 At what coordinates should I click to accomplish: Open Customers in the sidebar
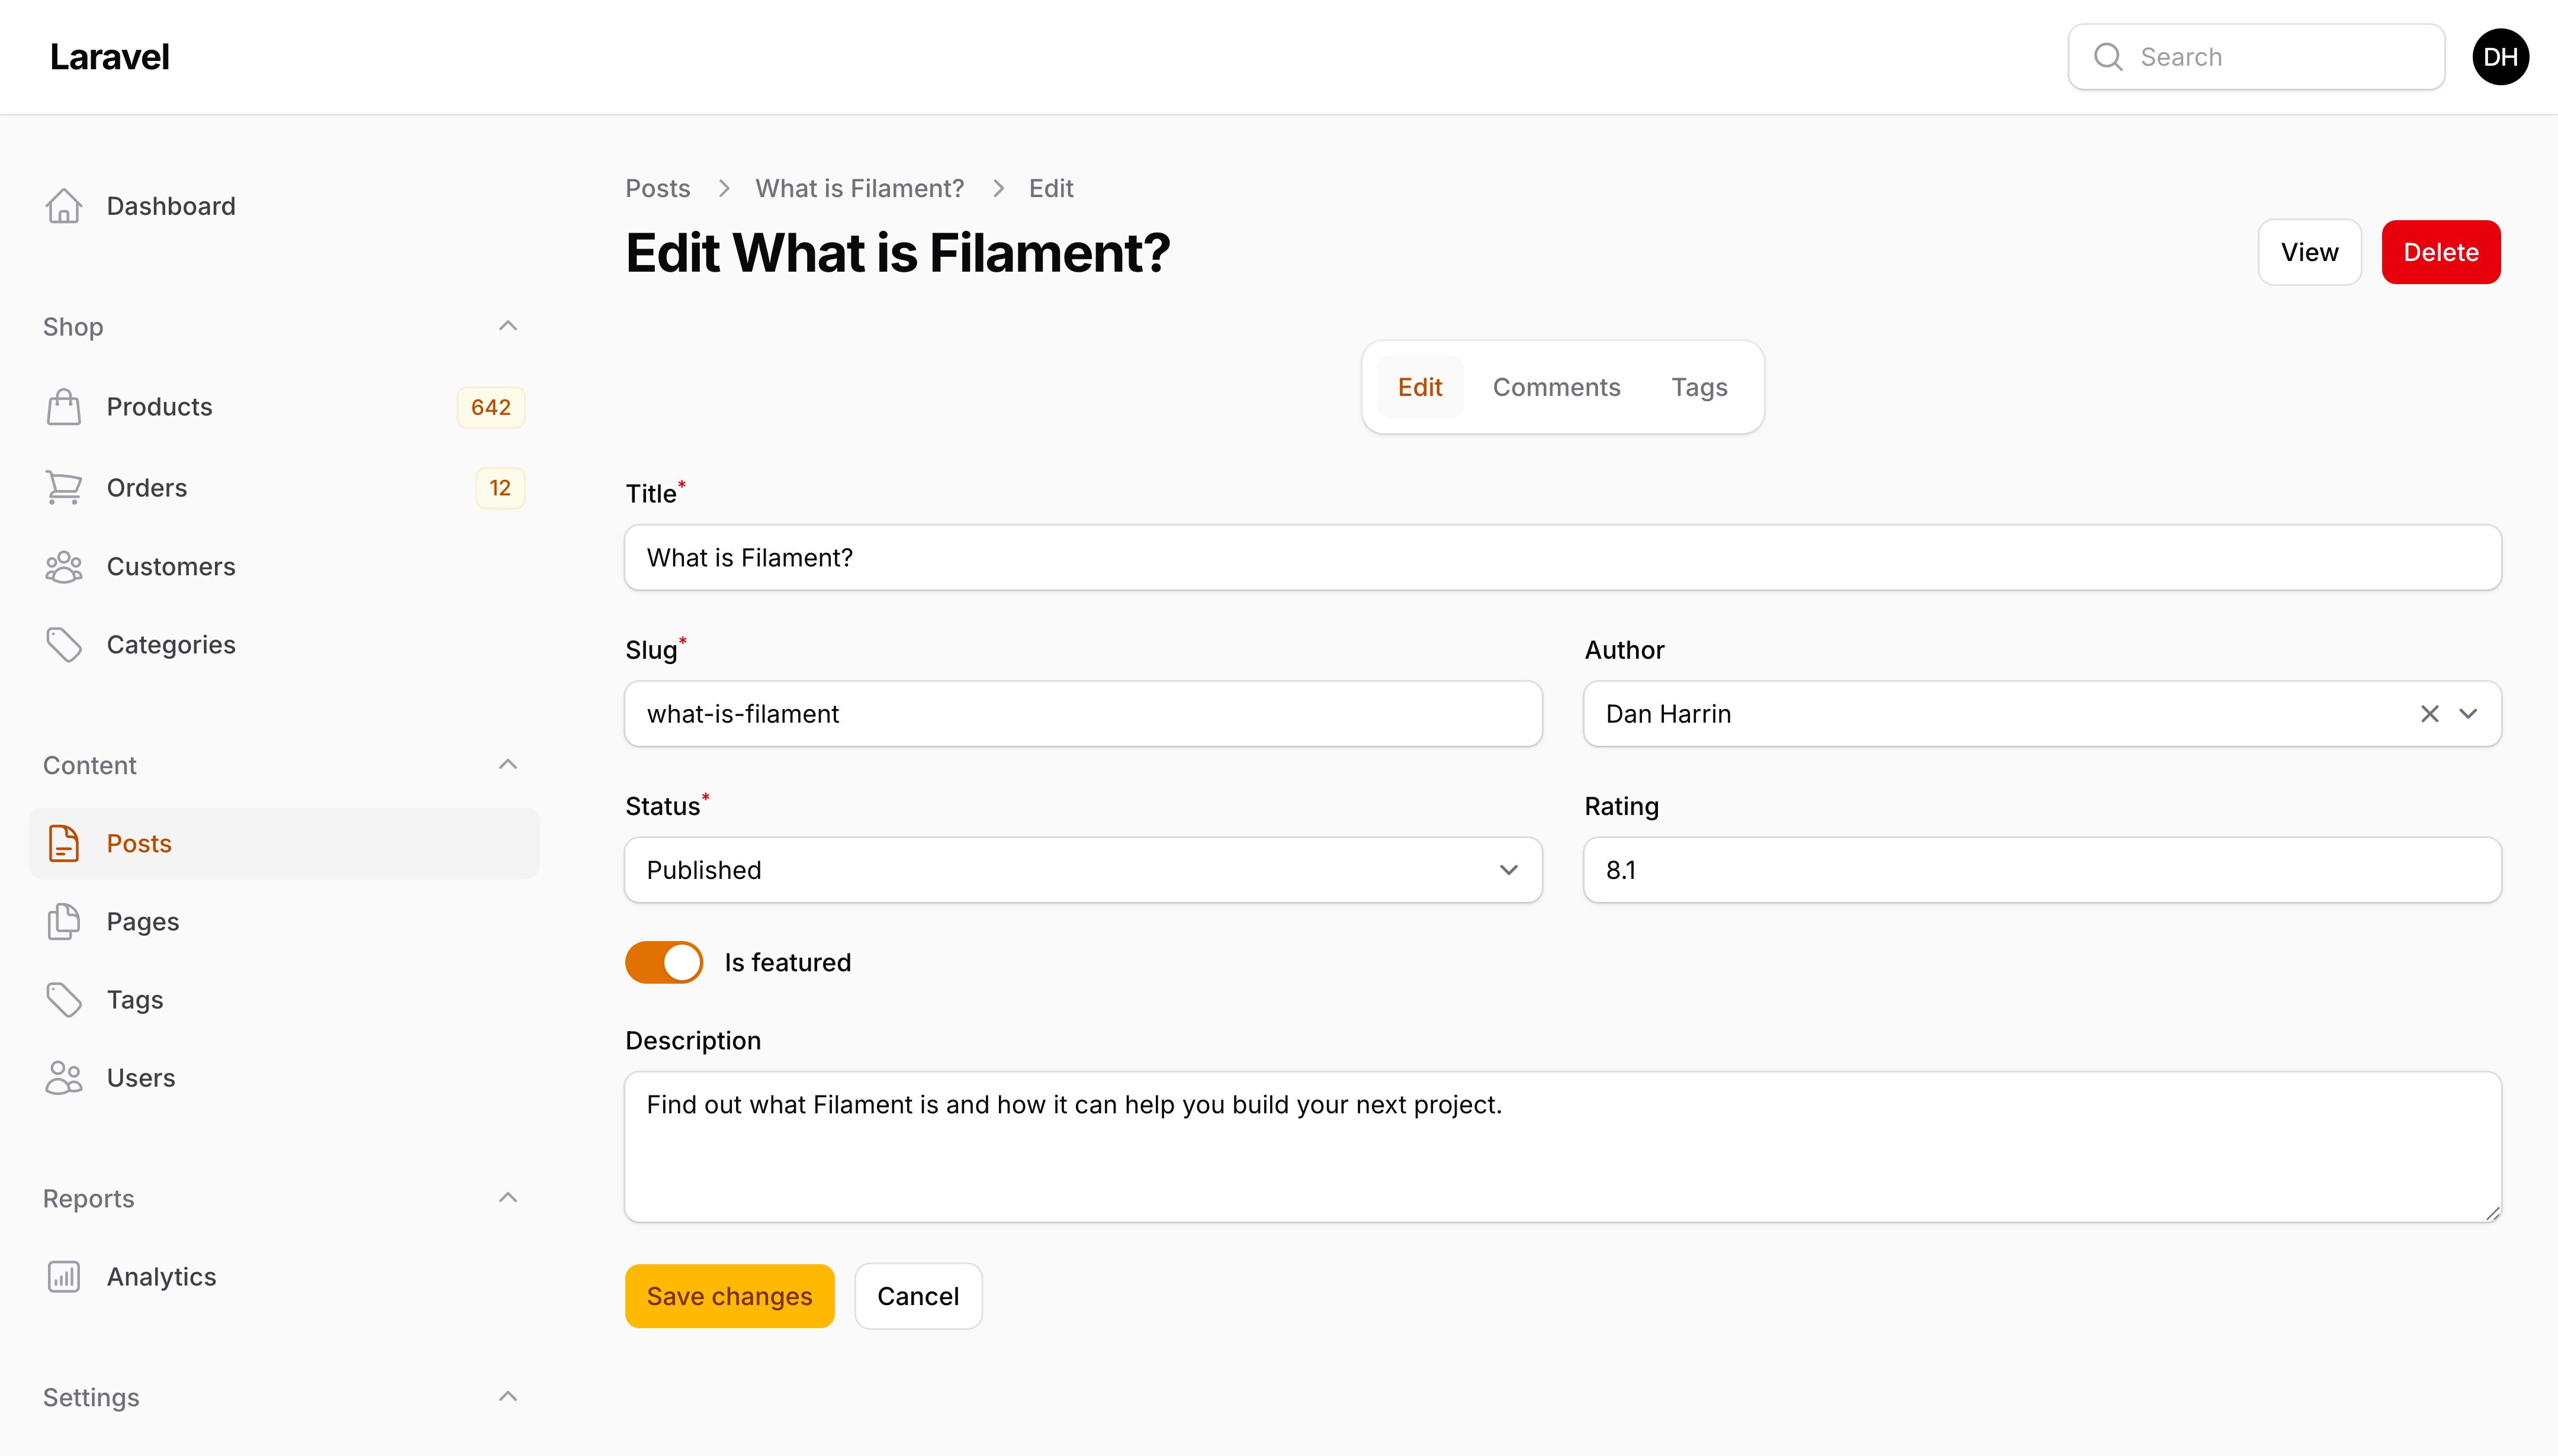tap(284, 567)
